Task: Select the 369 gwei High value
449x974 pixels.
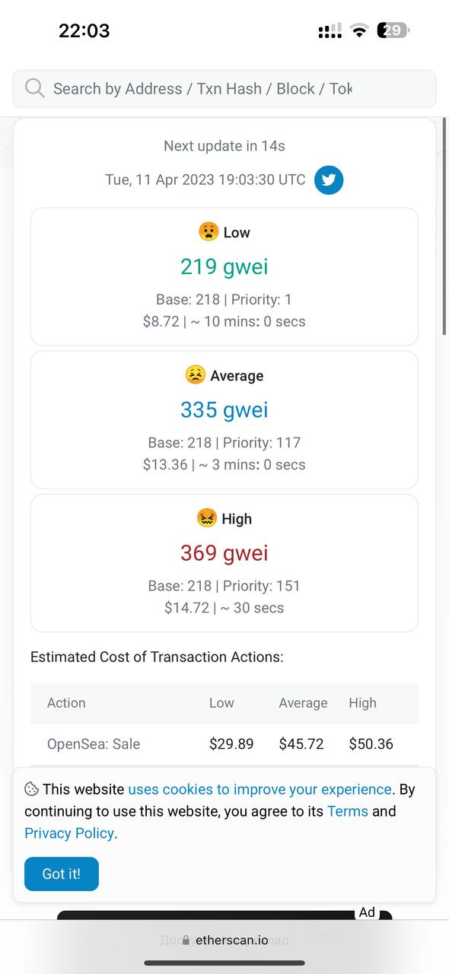Action: pyautogui.click(x=224, y=553)
